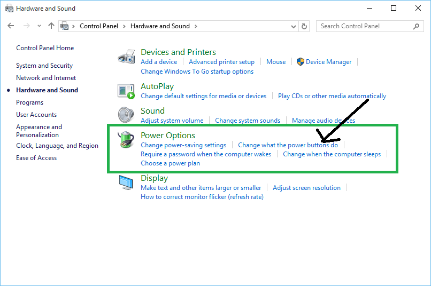
Task: Open Devices and Printers heading
Action: pyautogui.click(x=179, y=52)
